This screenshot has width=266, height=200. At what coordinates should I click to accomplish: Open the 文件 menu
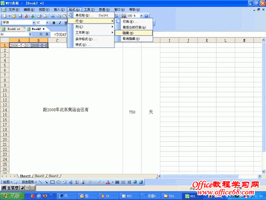coord(14,10)
